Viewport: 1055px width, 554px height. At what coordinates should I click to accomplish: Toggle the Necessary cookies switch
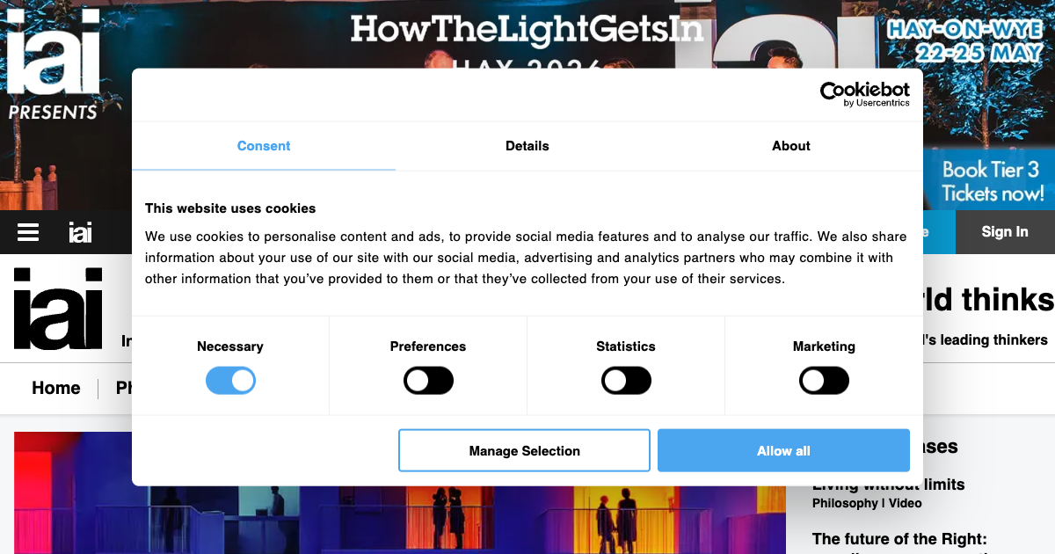tap(230, 381)
